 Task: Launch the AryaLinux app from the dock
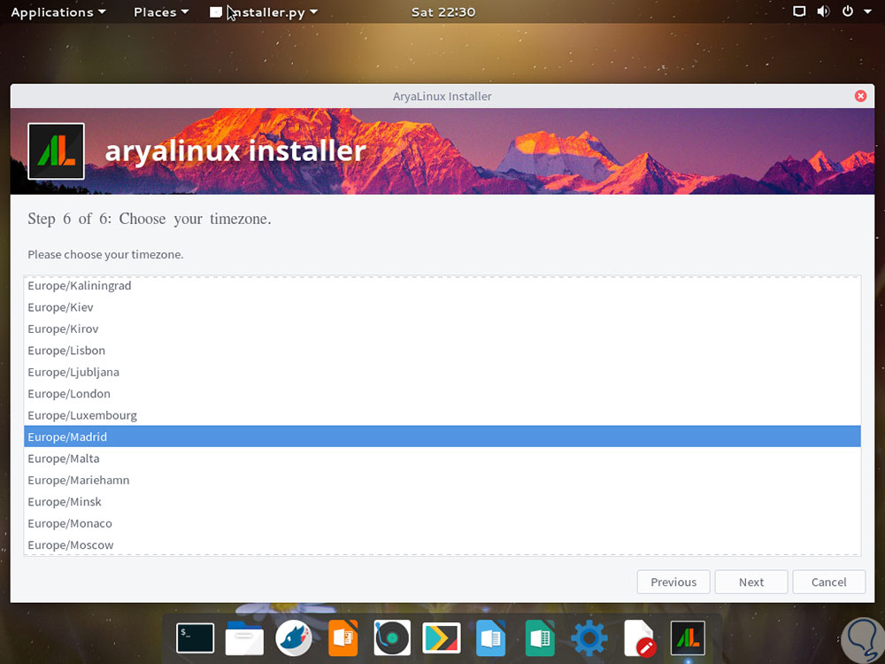click(x=688, y=637)
